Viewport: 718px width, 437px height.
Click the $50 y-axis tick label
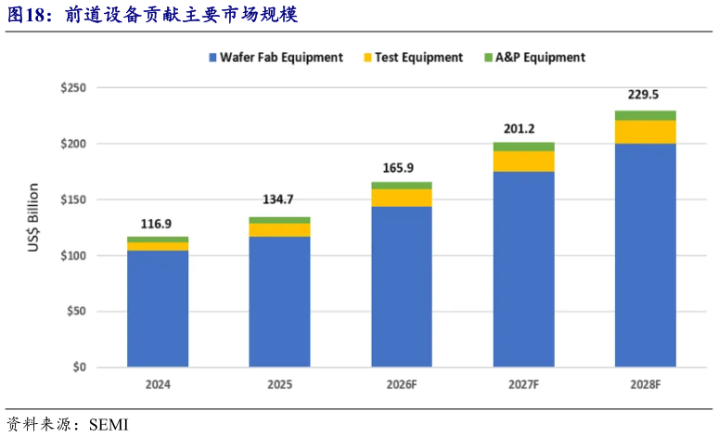point(76,312)
